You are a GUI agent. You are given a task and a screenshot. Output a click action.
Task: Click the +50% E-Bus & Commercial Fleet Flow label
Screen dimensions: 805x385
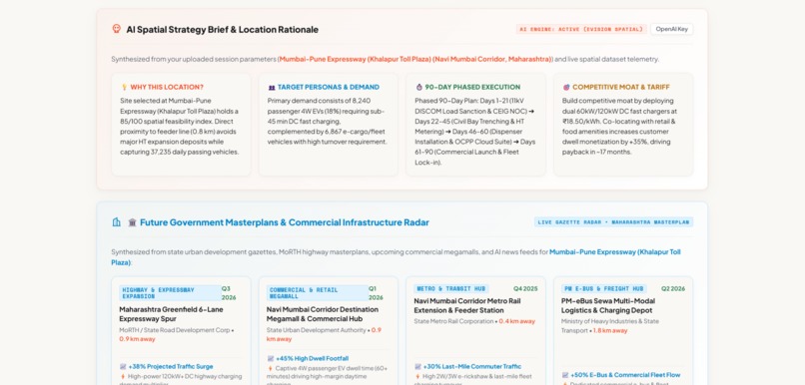[x=625, y=375]
